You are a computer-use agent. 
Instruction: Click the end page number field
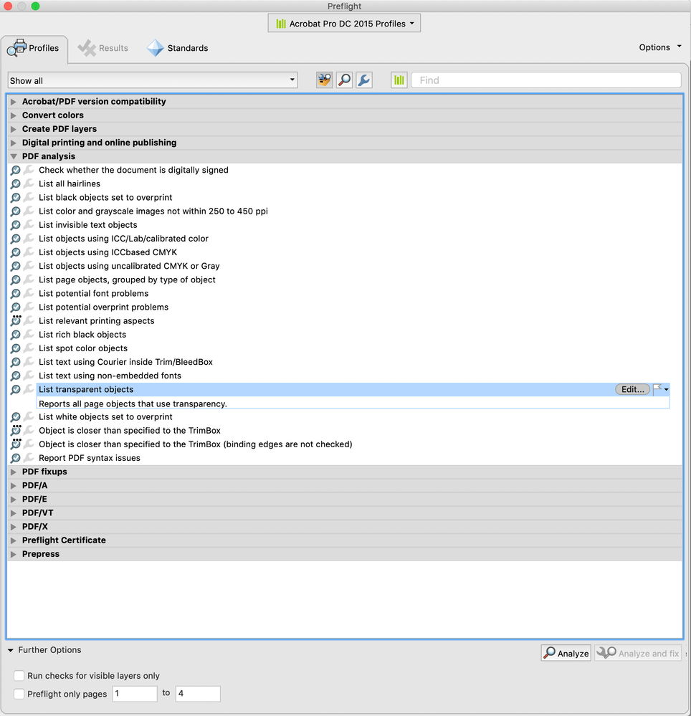198,694
